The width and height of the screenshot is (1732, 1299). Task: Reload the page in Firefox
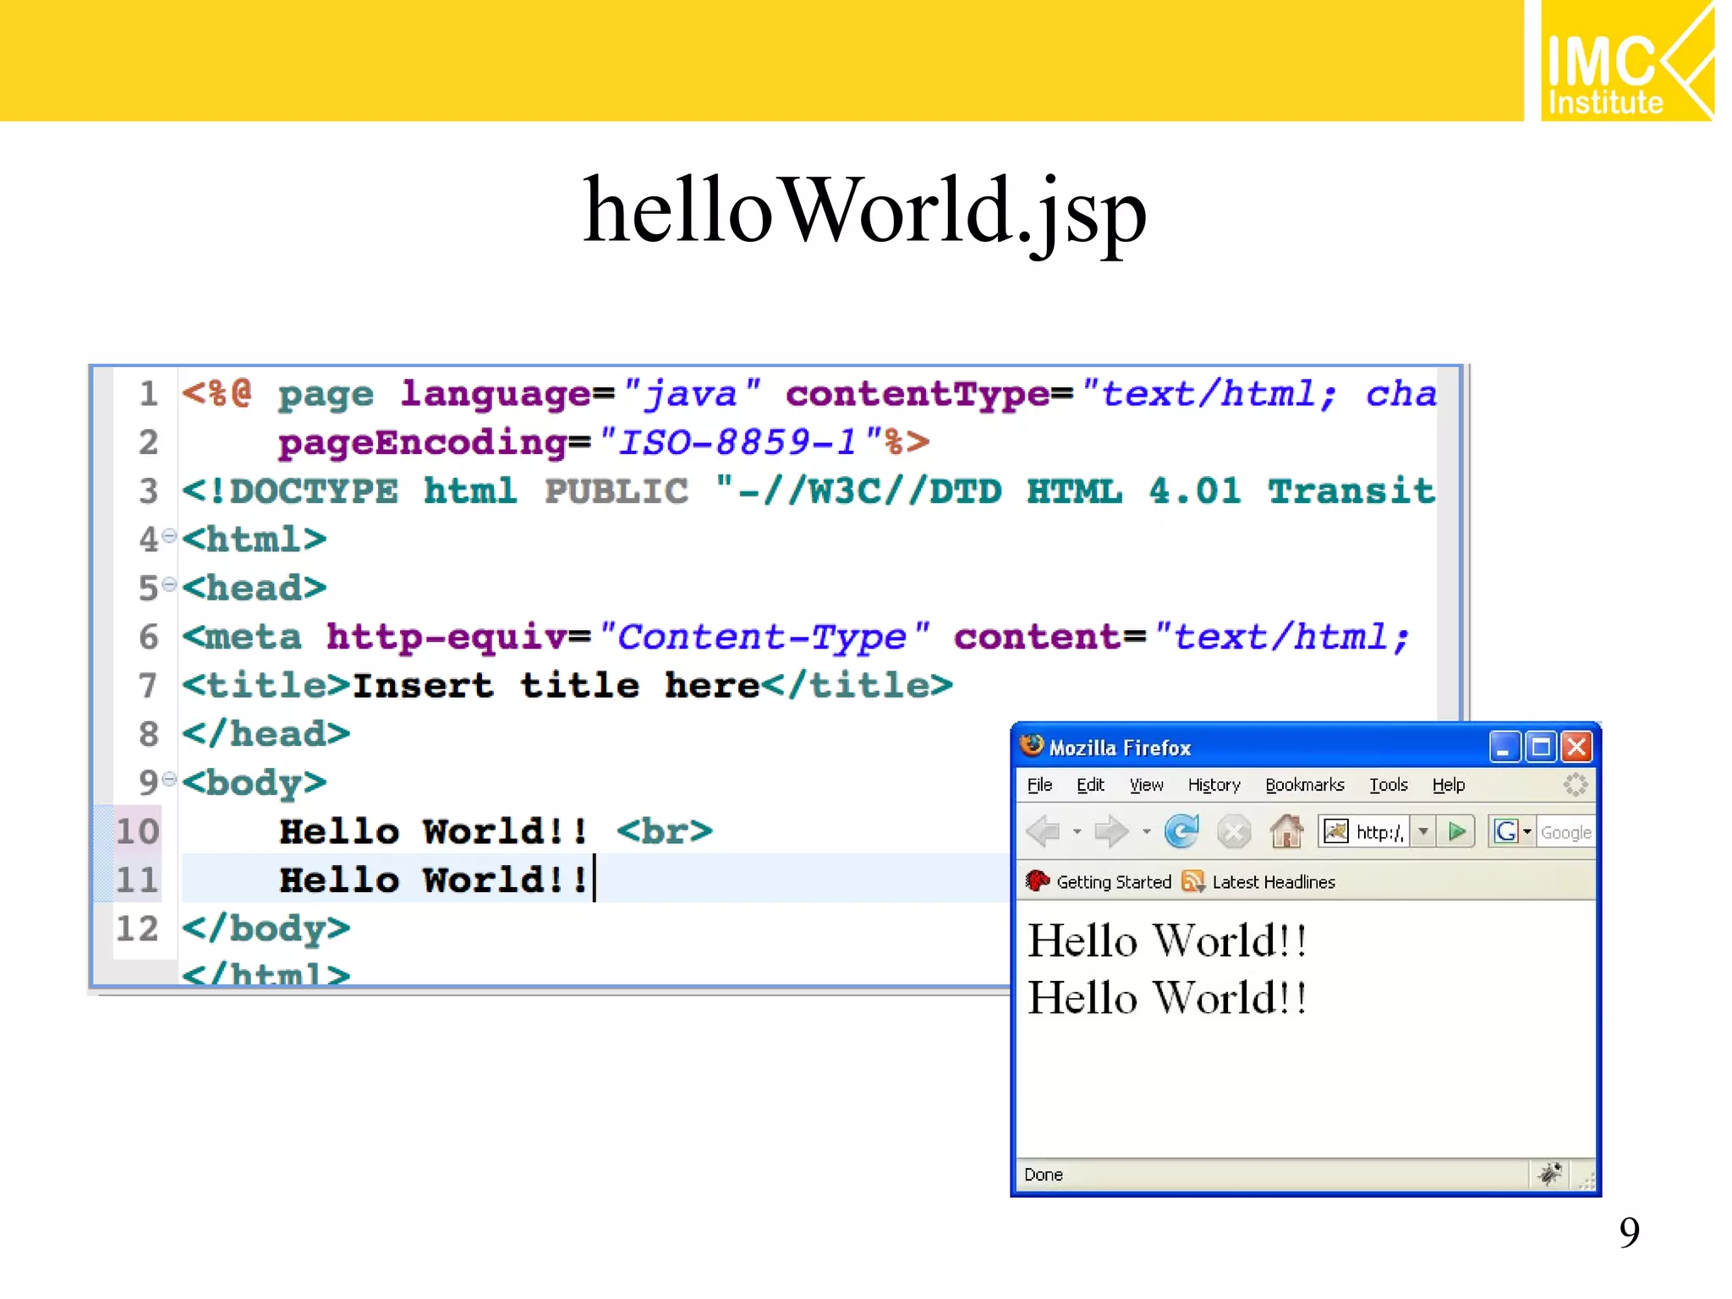[1181, 831]
